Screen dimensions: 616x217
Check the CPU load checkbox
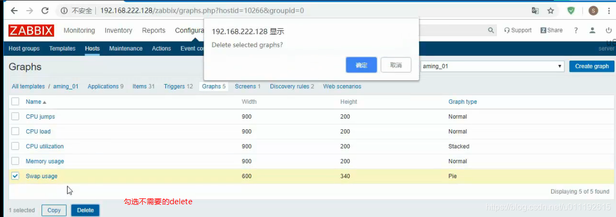[15, 131]
